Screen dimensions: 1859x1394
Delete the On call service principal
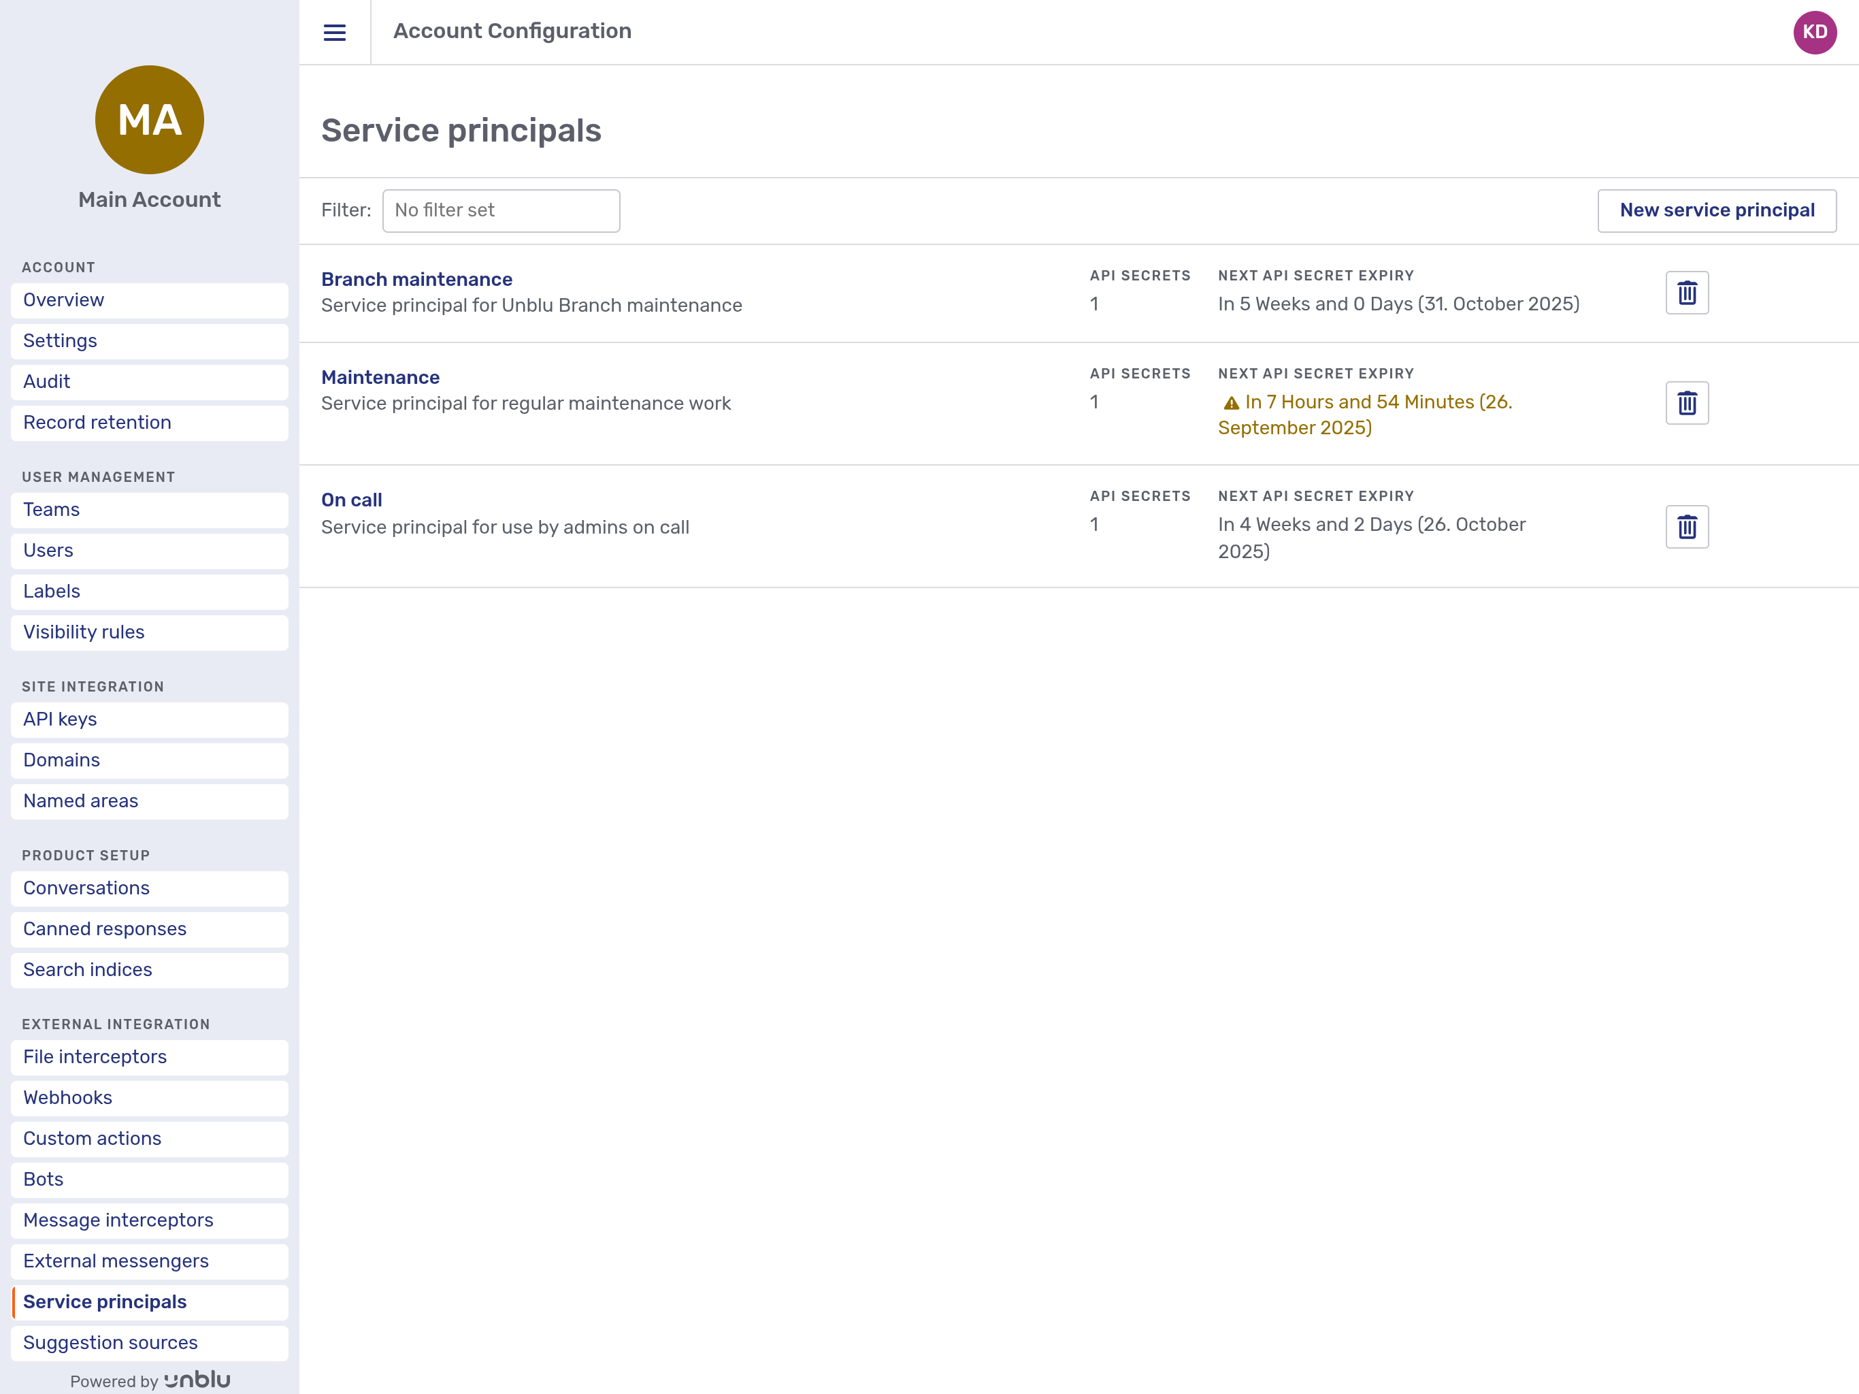1687,526
